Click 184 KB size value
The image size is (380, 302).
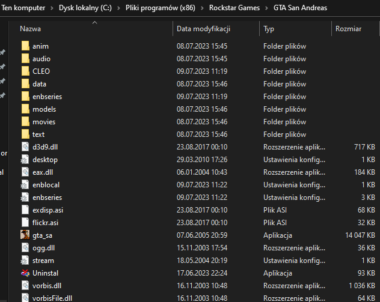click(364, 172)
